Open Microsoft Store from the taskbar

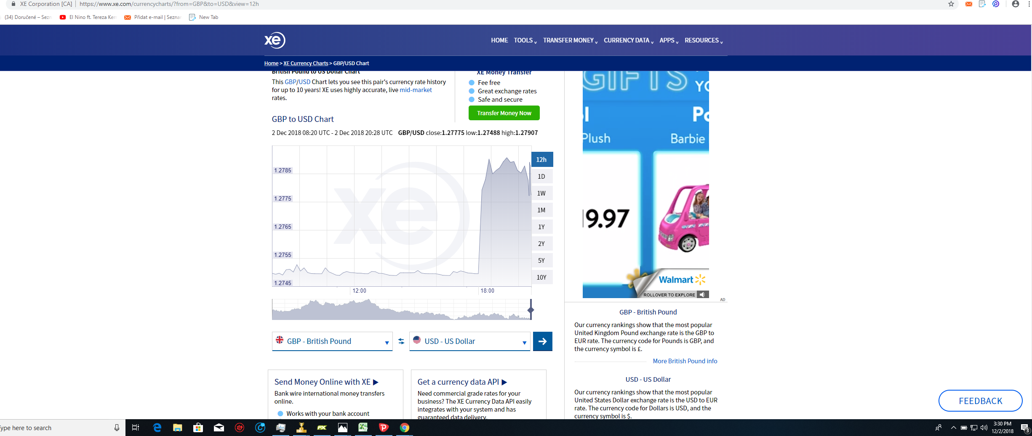click(198, 428)
